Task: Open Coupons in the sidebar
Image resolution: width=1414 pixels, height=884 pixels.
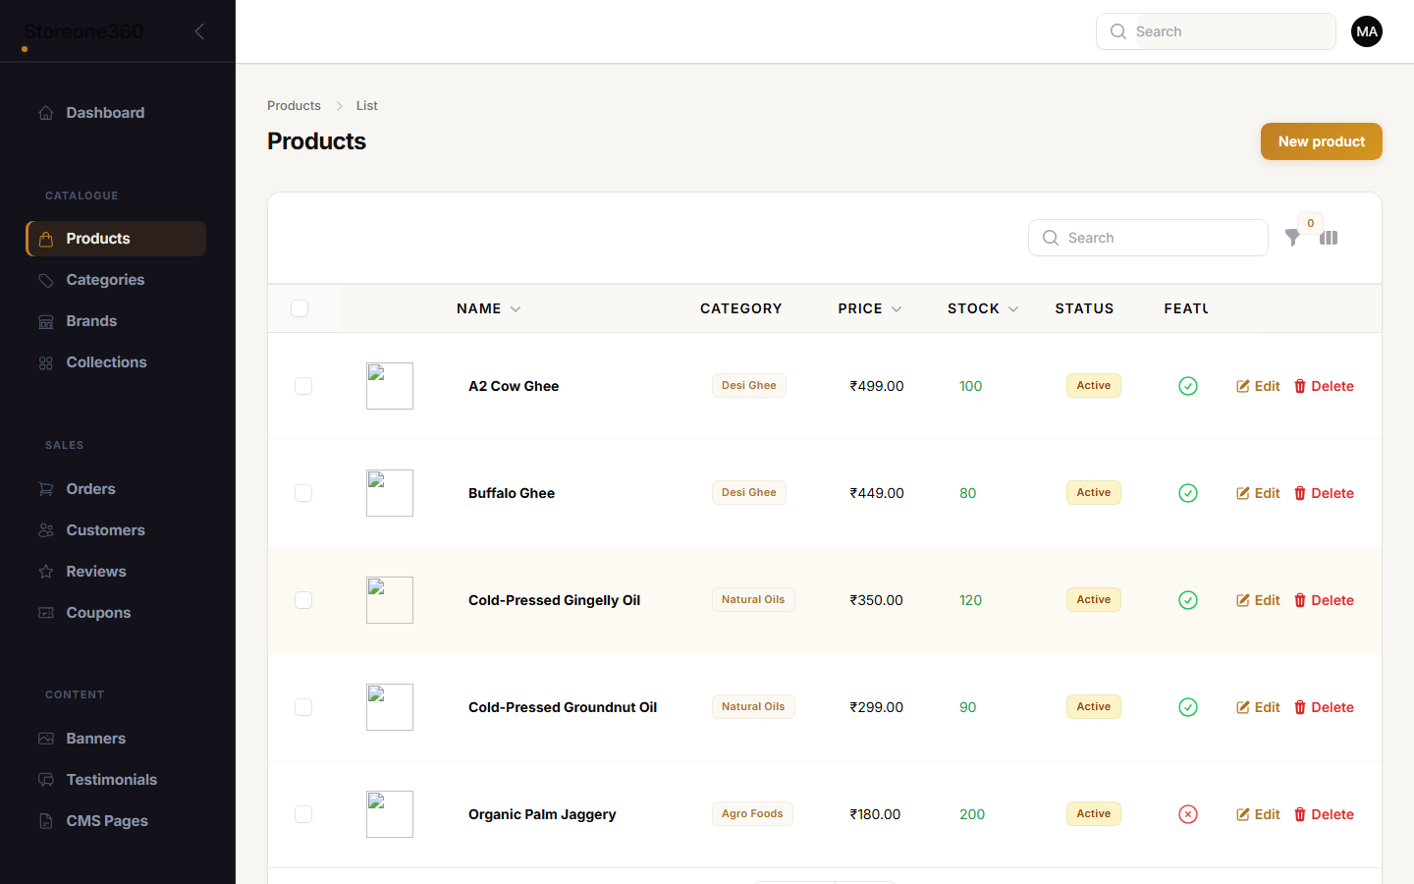Action: click(116, 613)
